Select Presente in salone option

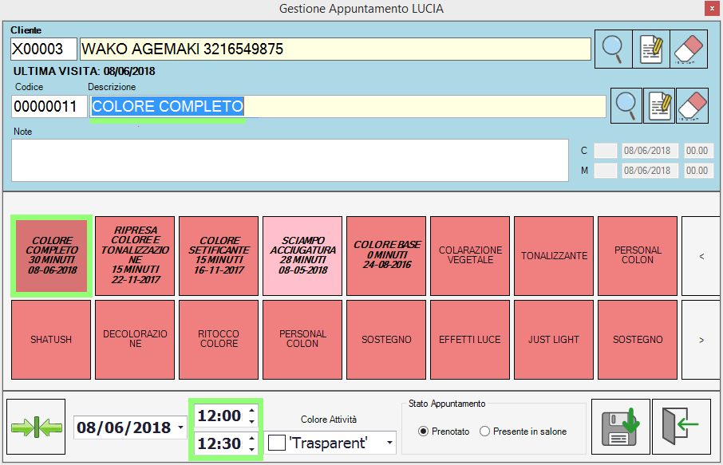484,432
